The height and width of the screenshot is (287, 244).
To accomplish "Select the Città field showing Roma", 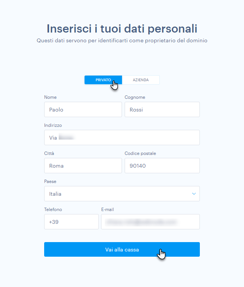I will (x=83, y=166).
